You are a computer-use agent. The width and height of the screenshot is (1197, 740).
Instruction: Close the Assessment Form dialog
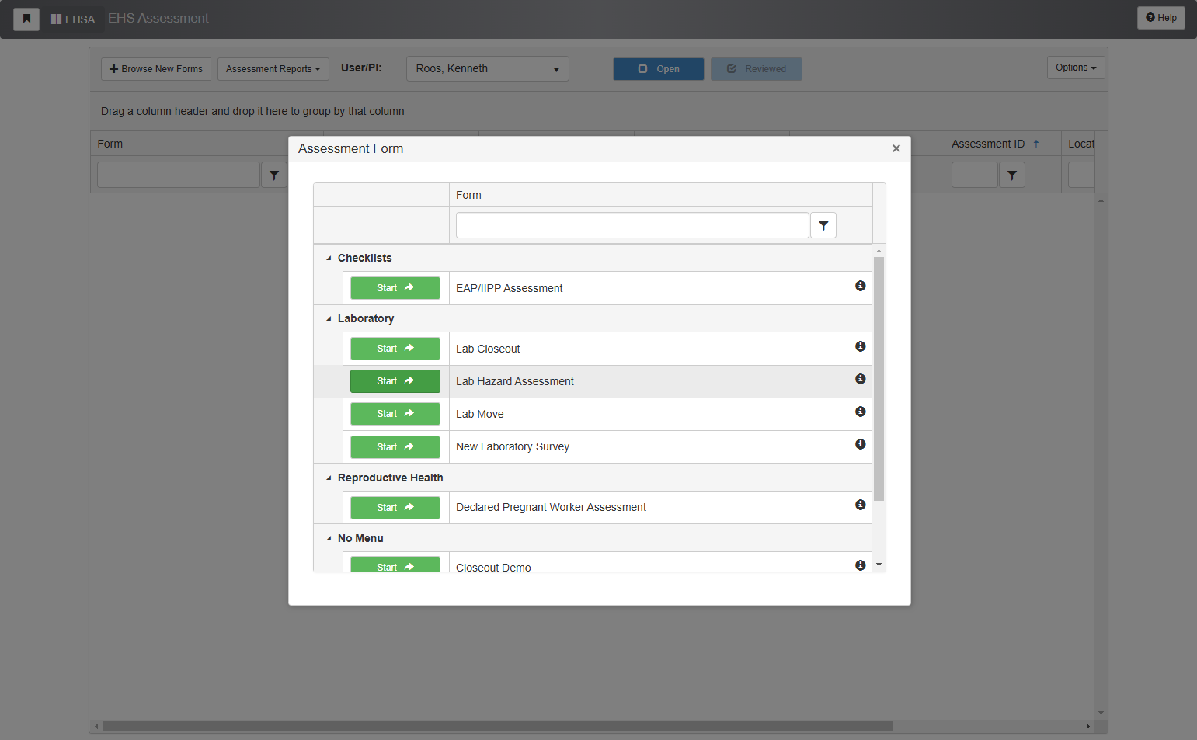coord(896,148)
